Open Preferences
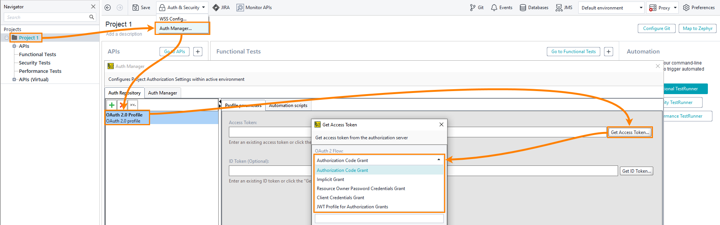 pos(699,8)
